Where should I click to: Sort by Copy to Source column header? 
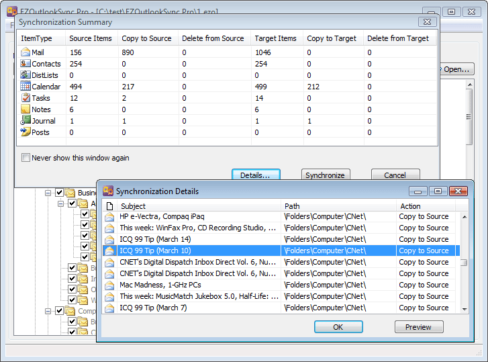pos(148,38)
